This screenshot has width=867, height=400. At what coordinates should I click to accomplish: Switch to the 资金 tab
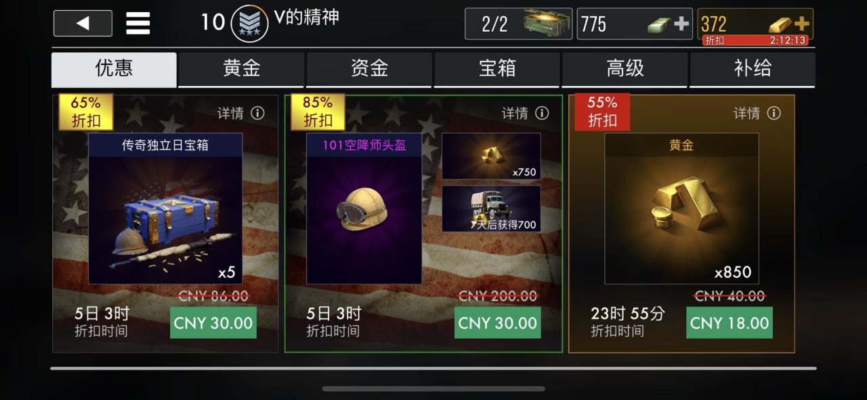[x=369, y=69]
